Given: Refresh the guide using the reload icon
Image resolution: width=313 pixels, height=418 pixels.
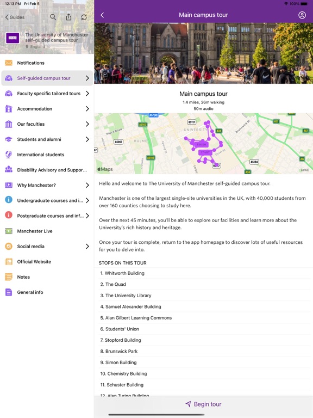Looking at the screenshot, I should tap(84, 17).
